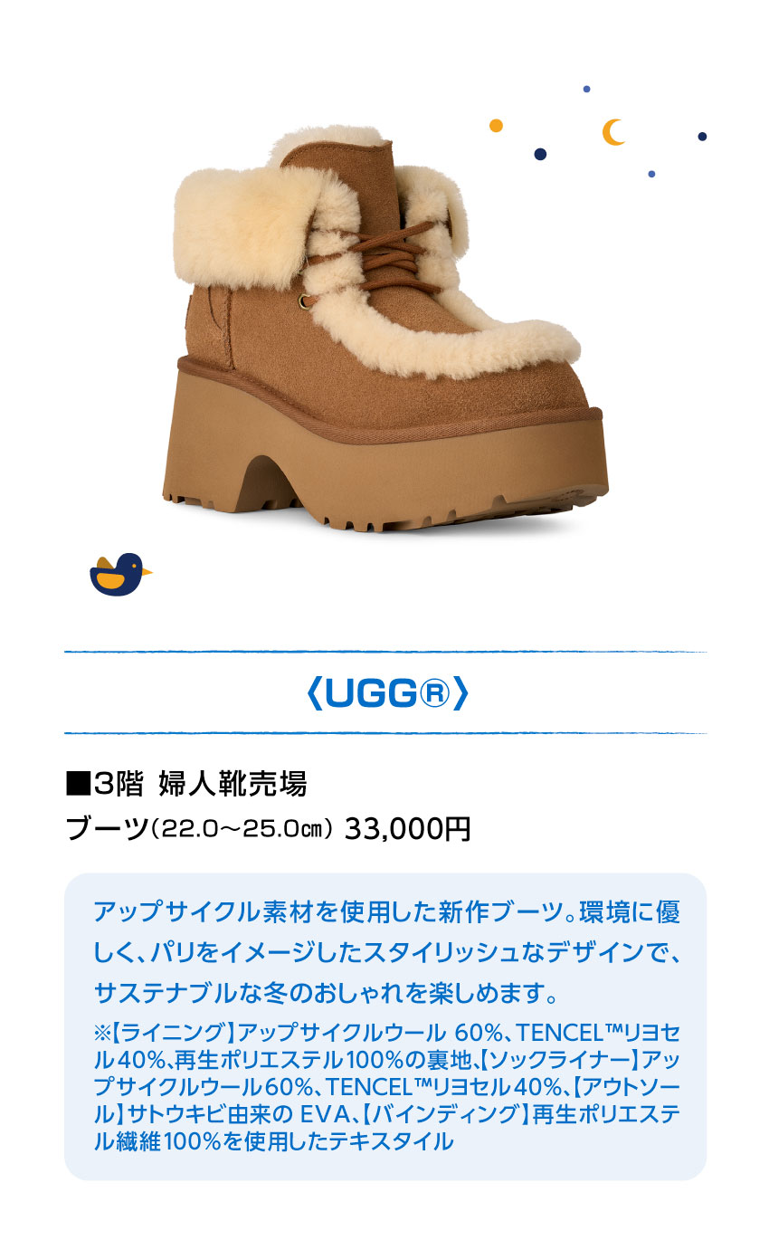The image size is (769, 1240).
Task: Click the blue line below UGG heading
Action: (x=384, y=733)
